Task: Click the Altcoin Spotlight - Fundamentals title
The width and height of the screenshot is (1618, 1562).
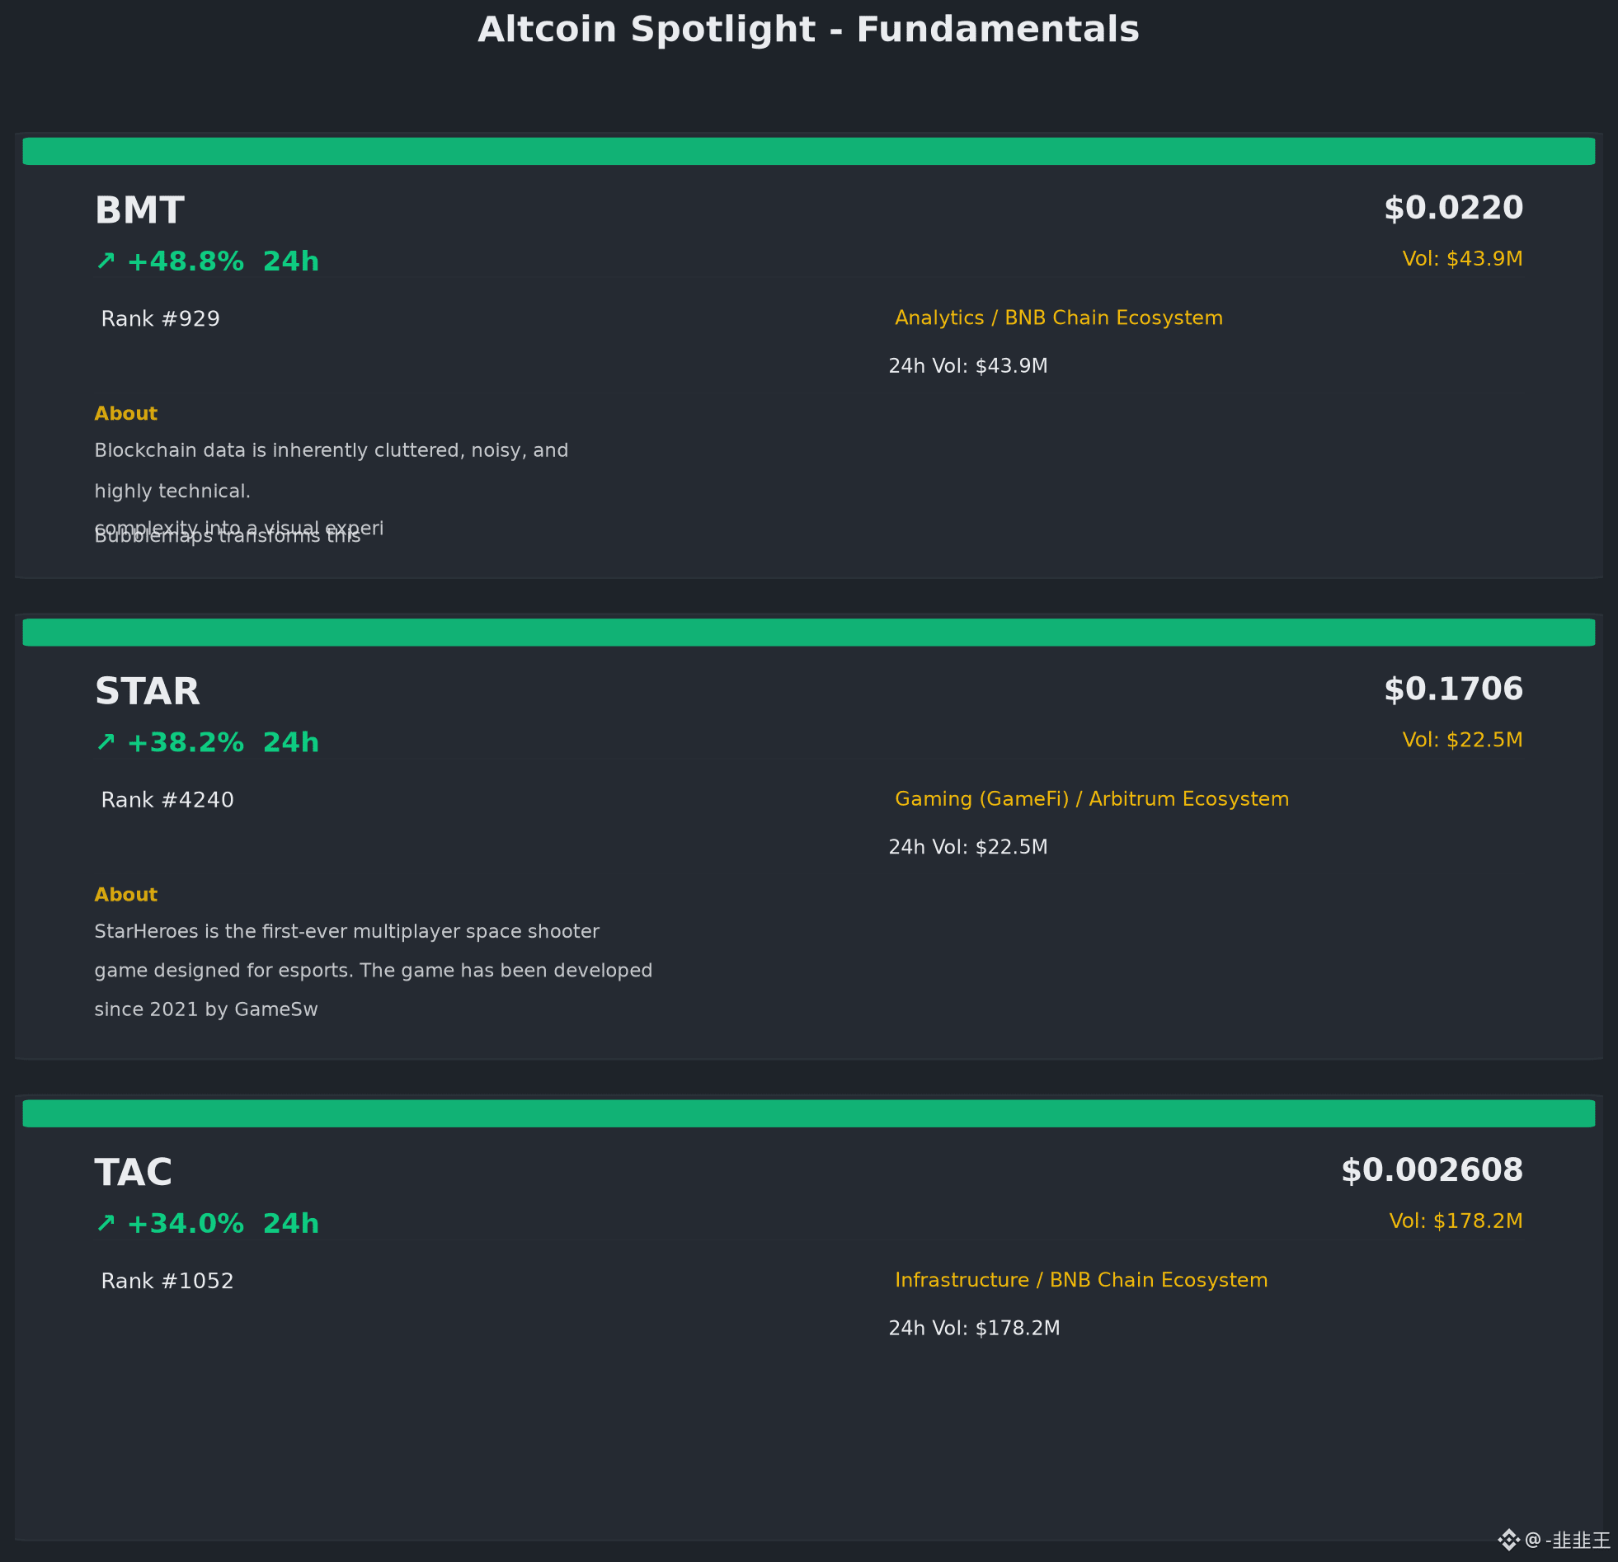Action: click(x=809, y=30)
